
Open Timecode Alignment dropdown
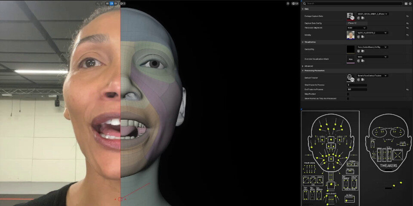tap(357, 27)
